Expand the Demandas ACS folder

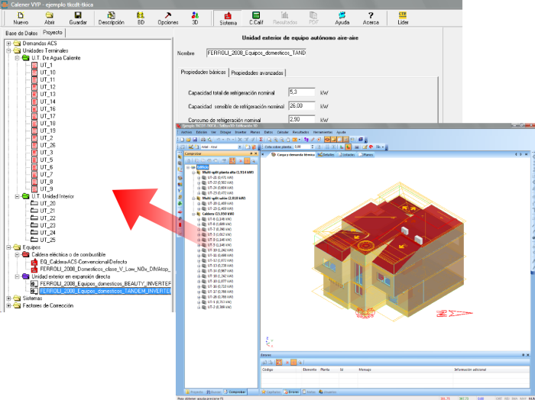click(8, 44)
